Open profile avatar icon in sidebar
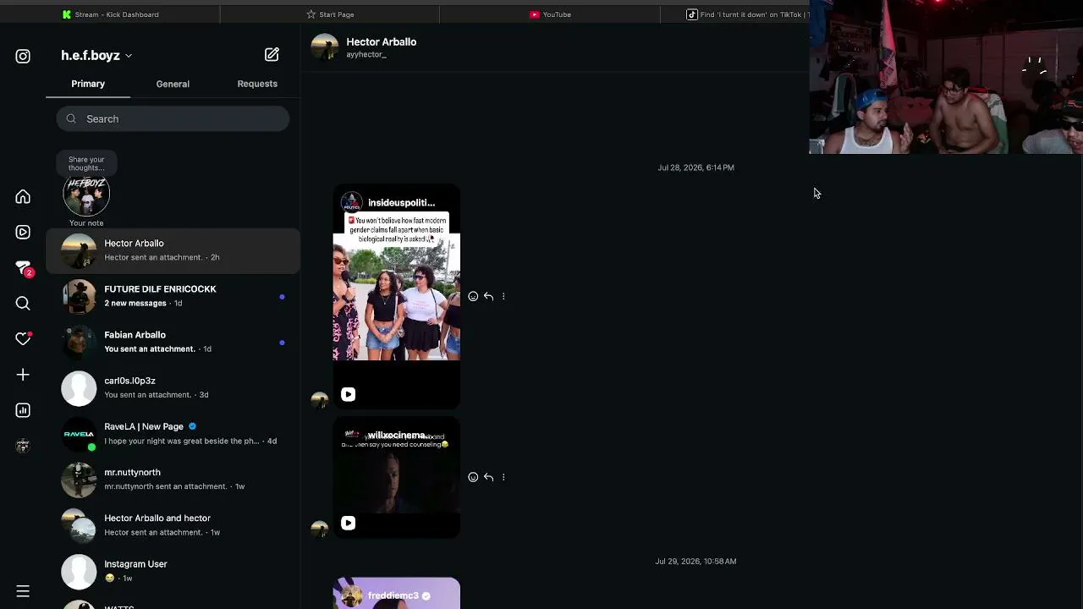Screen dimensions: 1083x609 (23, 446)
